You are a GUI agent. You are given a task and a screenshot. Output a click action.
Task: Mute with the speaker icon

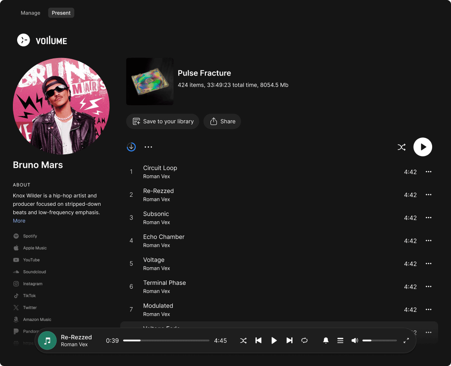(355, 341)
